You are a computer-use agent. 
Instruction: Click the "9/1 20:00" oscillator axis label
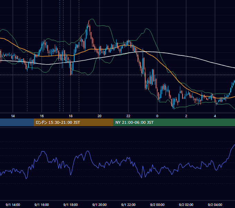coord(100,205)
